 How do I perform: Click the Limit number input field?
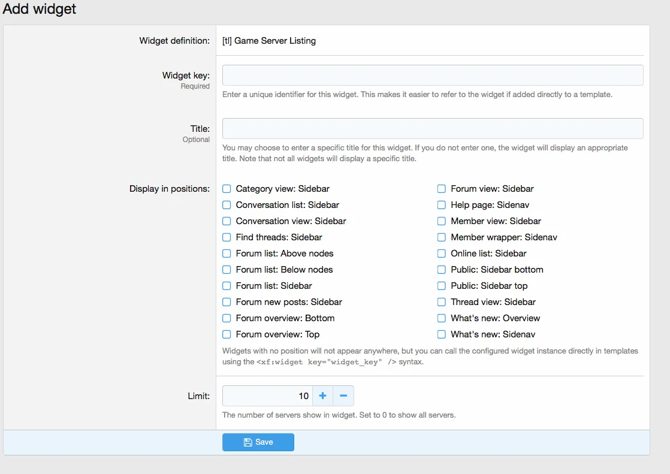click(x=267, y=395)
